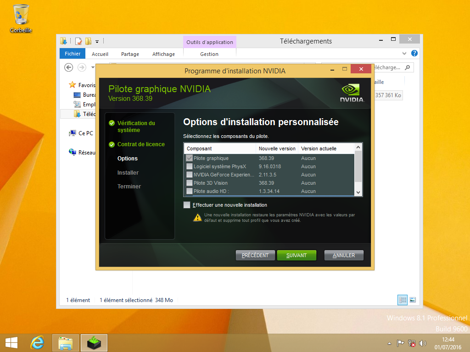Click the Windows Start button
Viewport: 470px width, 352px height.
[x=11, y=343]
